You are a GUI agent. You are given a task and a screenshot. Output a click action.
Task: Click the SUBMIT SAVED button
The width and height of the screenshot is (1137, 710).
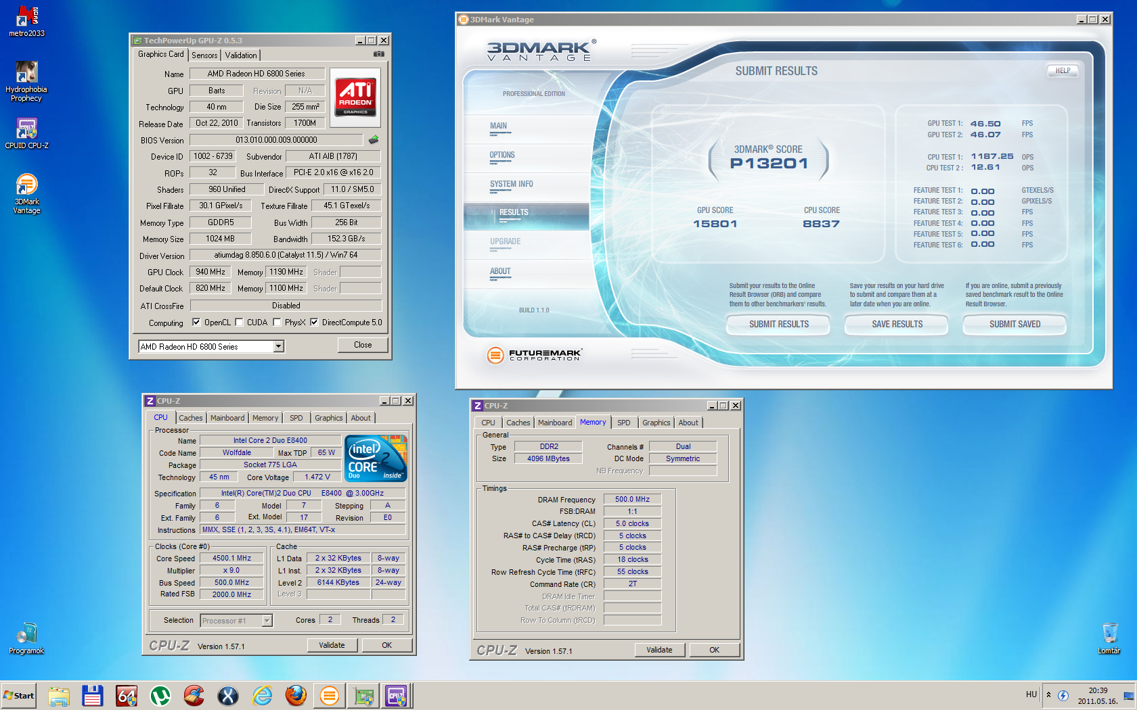tap(1015, 325)
